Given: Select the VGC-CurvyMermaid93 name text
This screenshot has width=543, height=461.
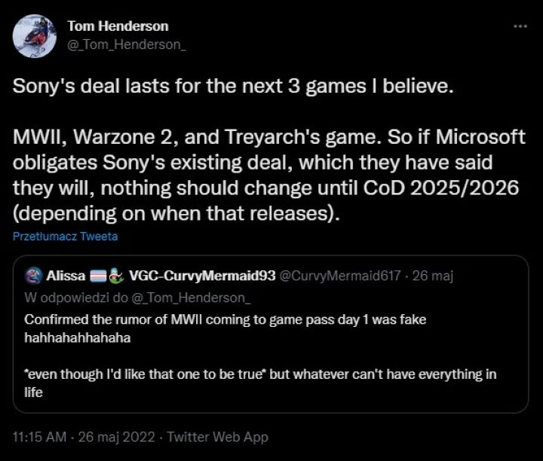Looking at the screenshot, I should 202,276.
